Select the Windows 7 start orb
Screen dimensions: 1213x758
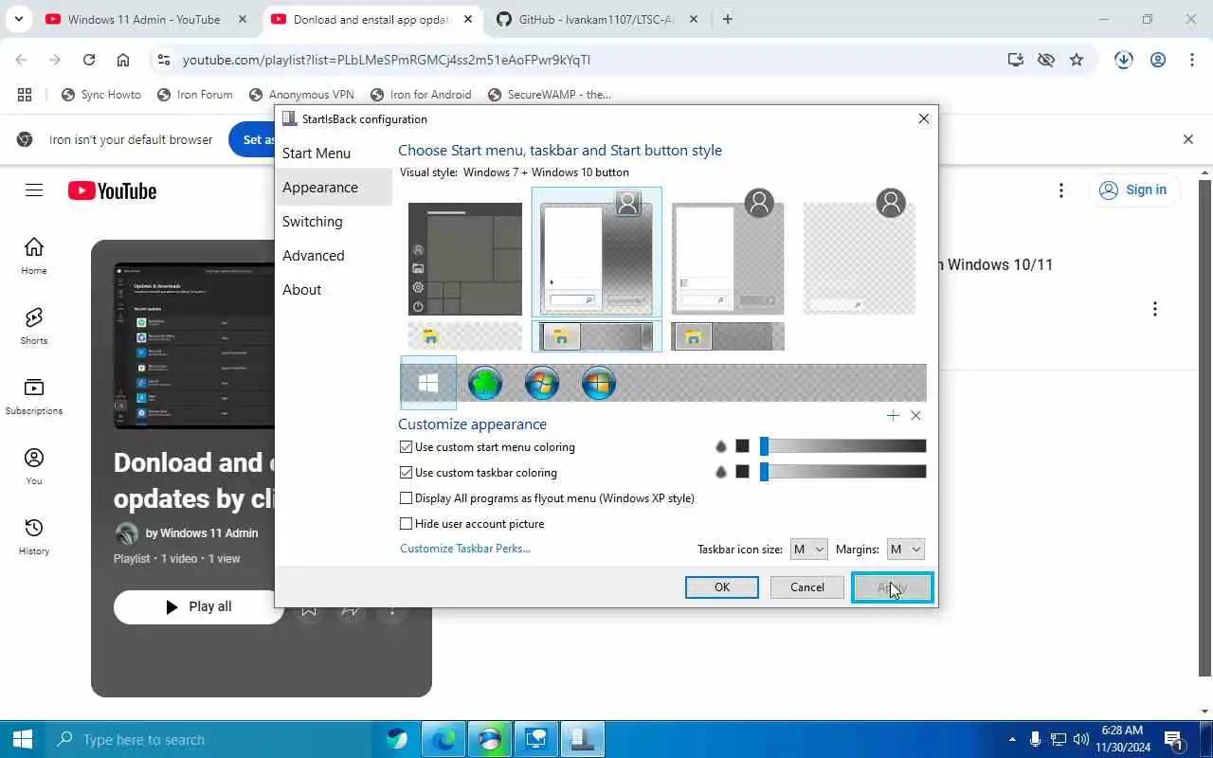[x=542, y=383]
